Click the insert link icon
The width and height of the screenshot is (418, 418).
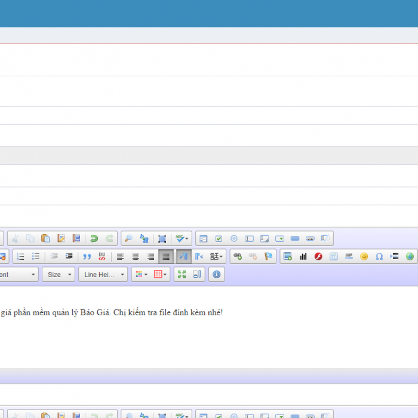click(238, 257)
